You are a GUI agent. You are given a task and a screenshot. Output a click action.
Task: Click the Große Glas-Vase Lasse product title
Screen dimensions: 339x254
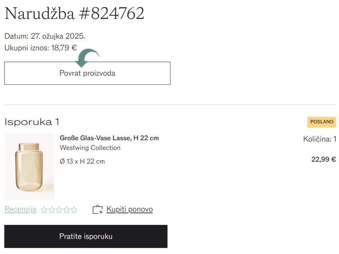[x=109, y=138]
